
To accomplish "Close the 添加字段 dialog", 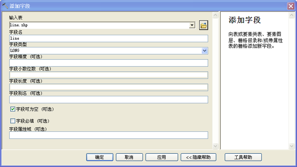I will pyautogui.click(x=291, y=6).
